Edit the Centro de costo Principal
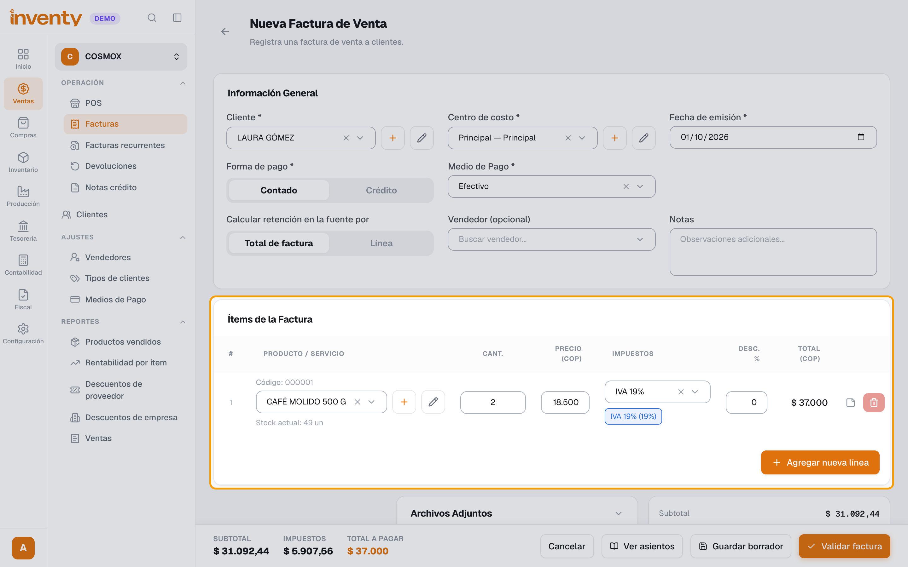Image resolution: width=908 pixels, height=567 pixels. click(x=643, y=138)
